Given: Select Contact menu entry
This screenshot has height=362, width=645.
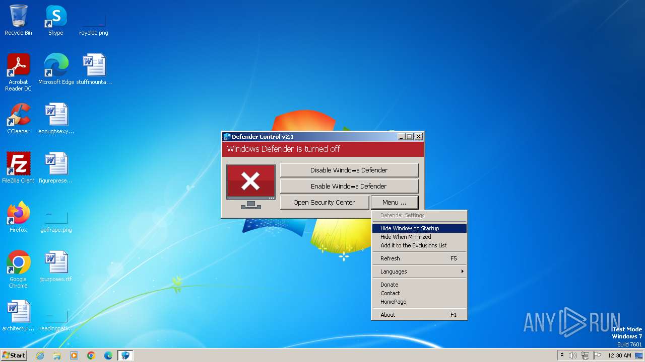Looking at the screenshot, I should point(419,293).
